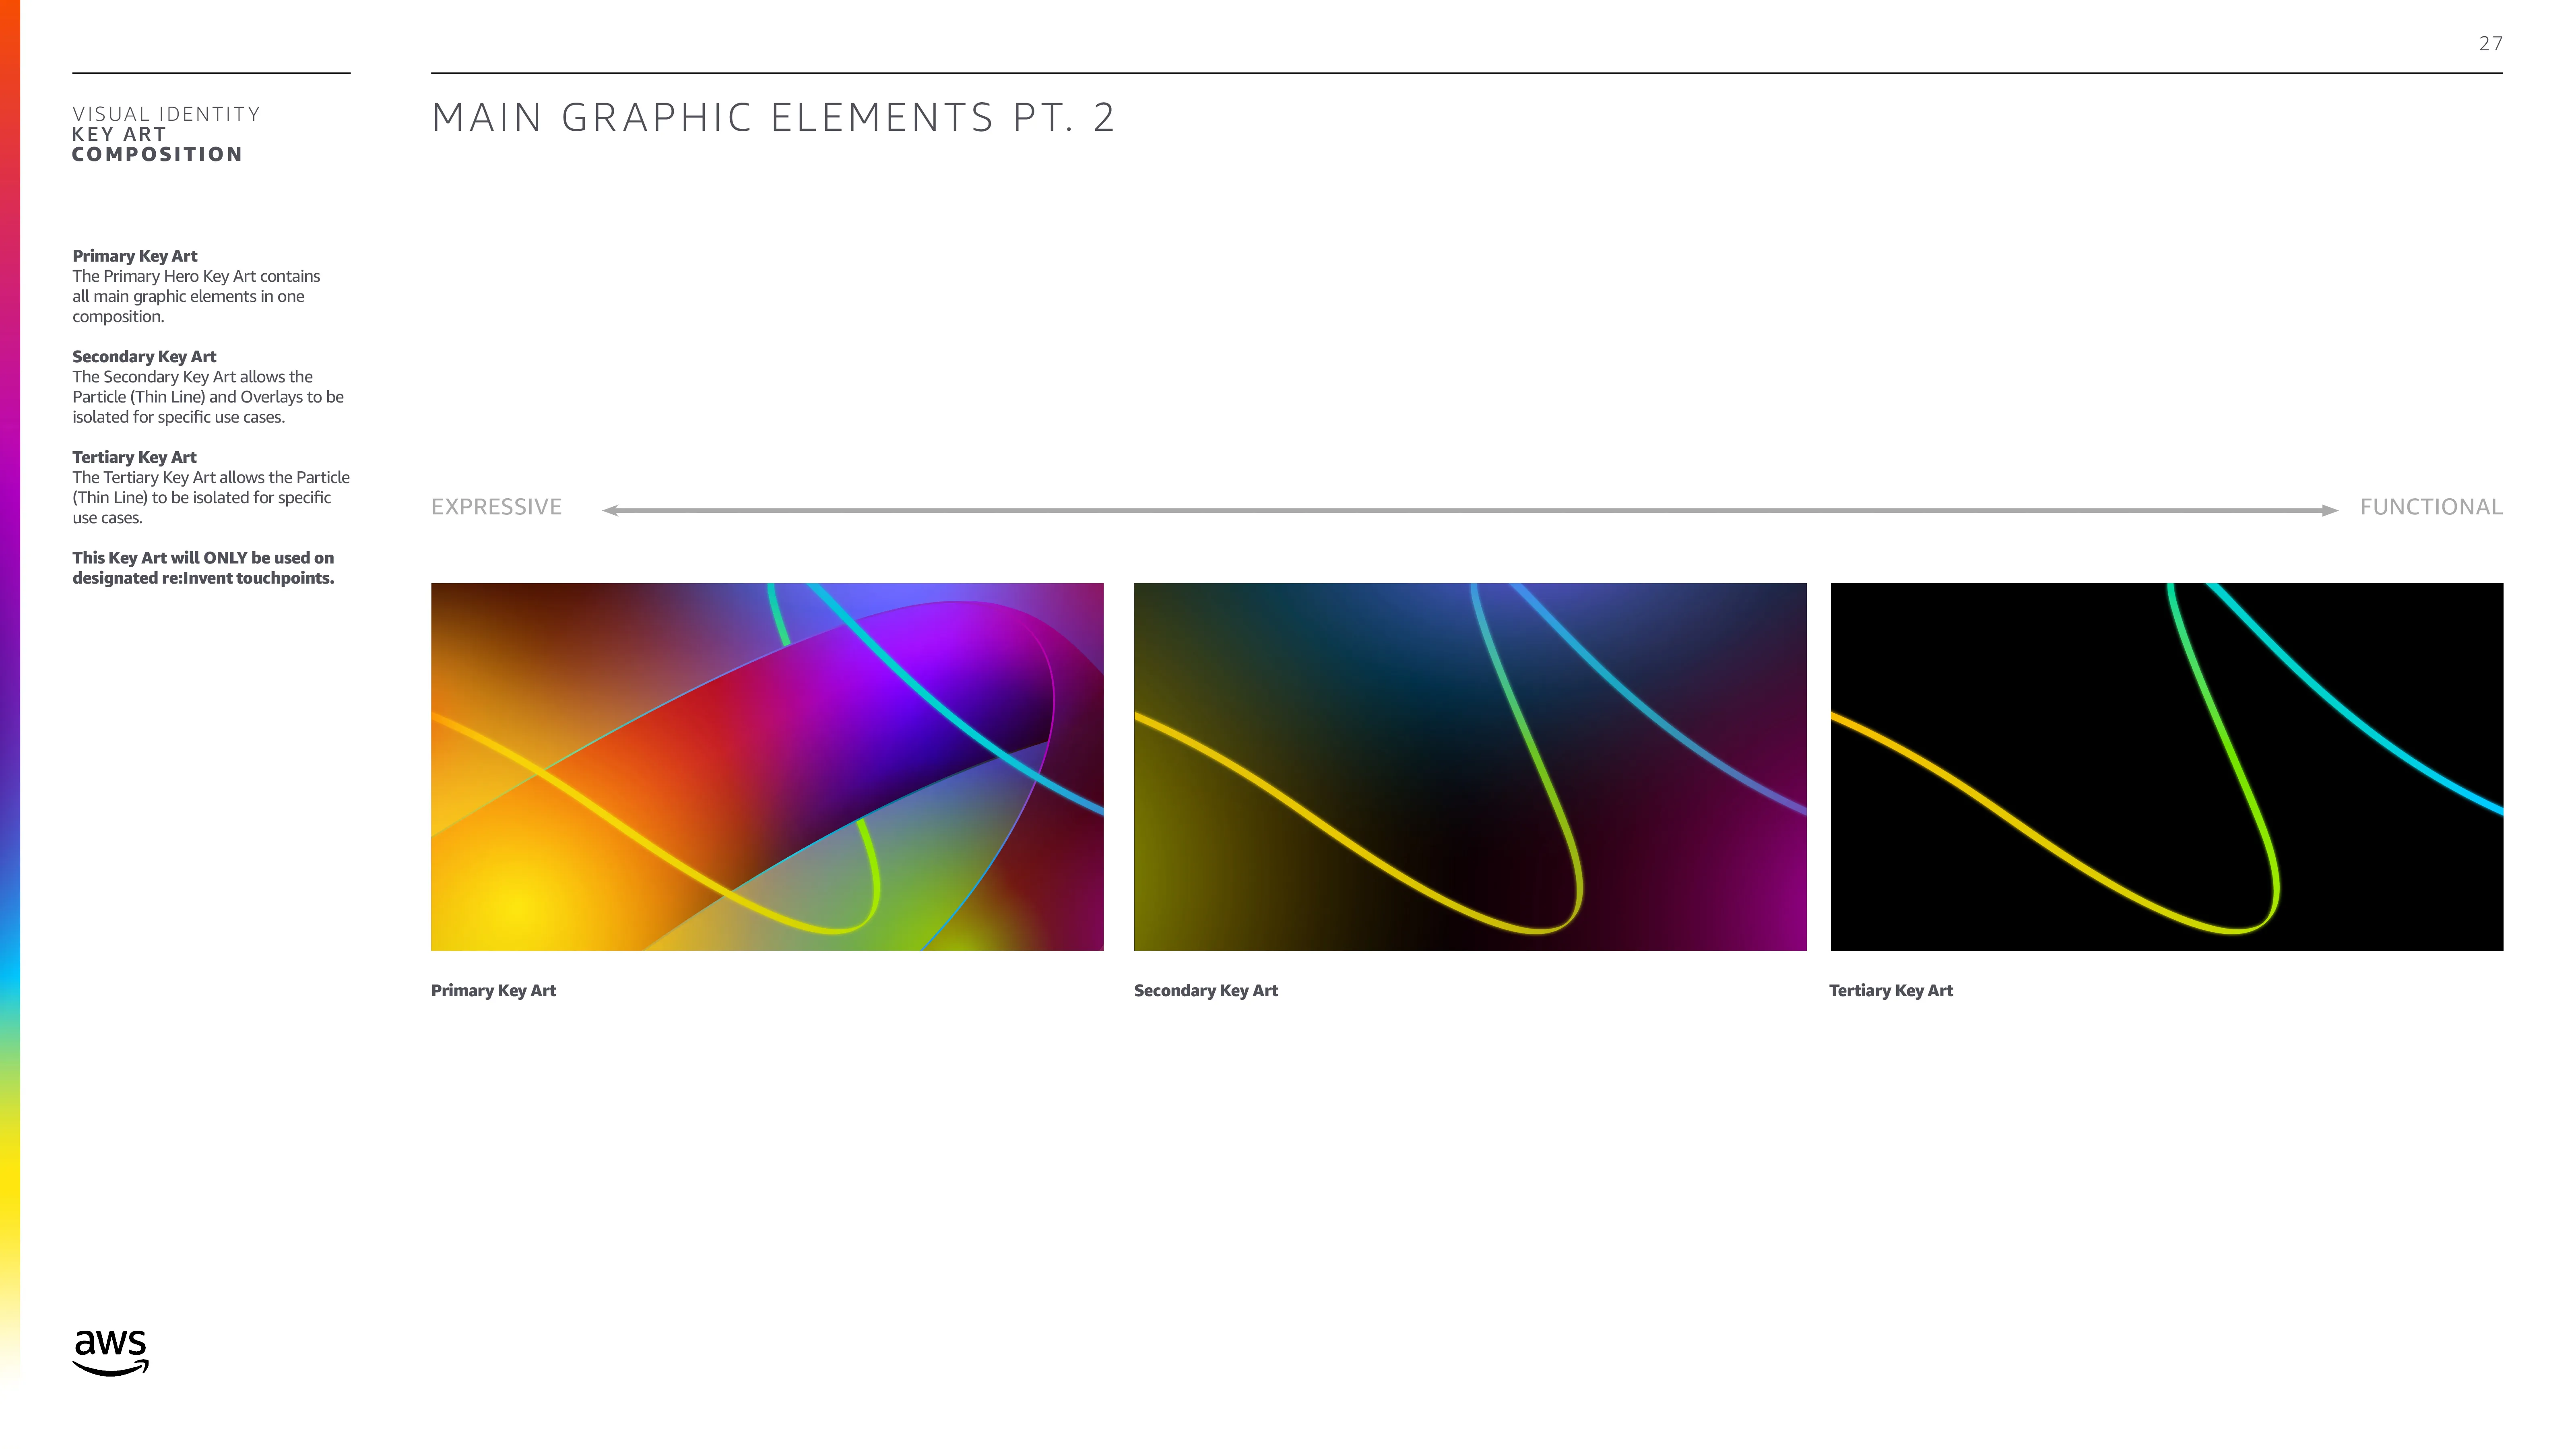
Task: Click the 'Tertiary Key Art' caption under image
Action: click(x=1891, y=991)
